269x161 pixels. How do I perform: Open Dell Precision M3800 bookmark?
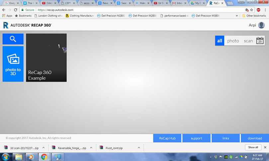click(x=206, y=16)
